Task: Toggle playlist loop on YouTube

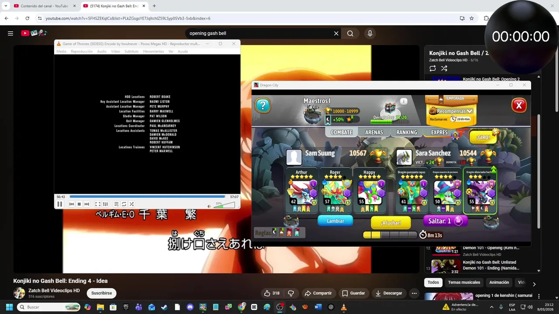Action: [x=433, y=68]
